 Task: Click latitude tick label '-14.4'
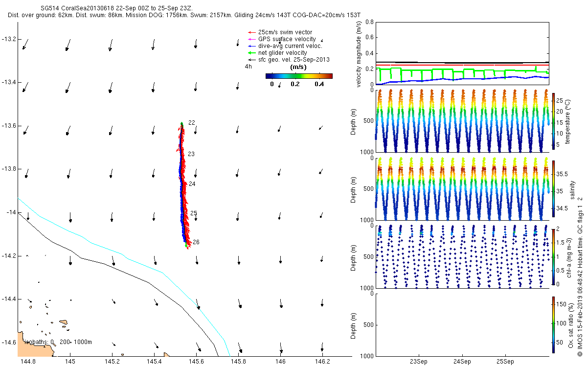point(8,299)
